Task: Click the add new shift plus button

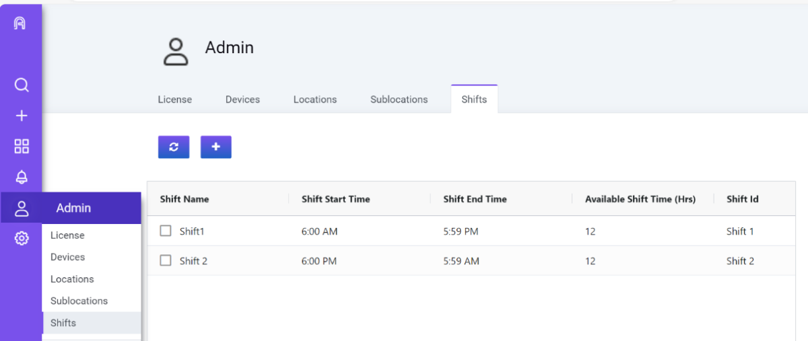Action: tap(215, 147)
